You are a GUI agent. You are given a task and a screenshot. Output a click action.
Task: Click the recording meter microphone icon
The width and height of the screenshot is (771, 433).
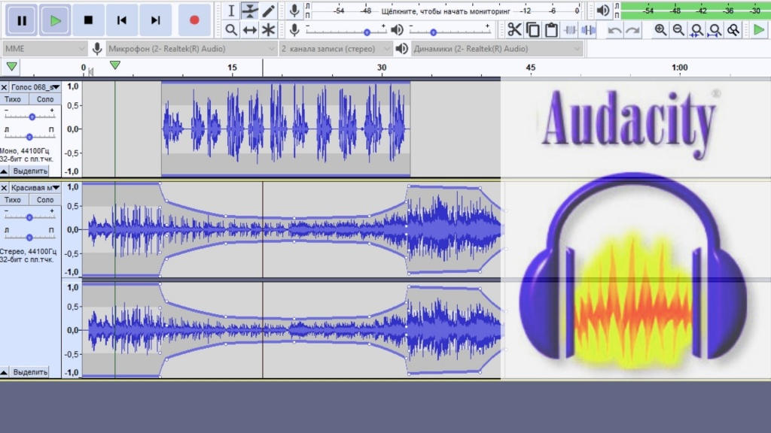[x=294, y=11]
